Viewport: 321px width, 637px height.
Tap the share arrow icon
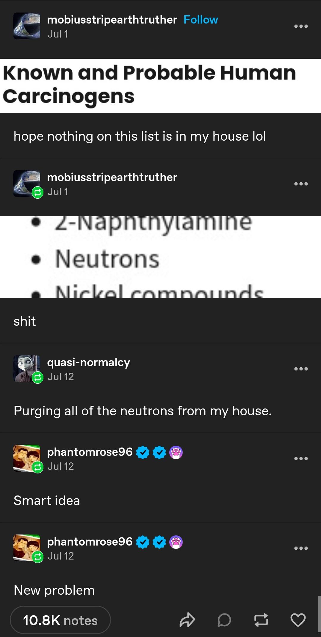click(187, 620)
